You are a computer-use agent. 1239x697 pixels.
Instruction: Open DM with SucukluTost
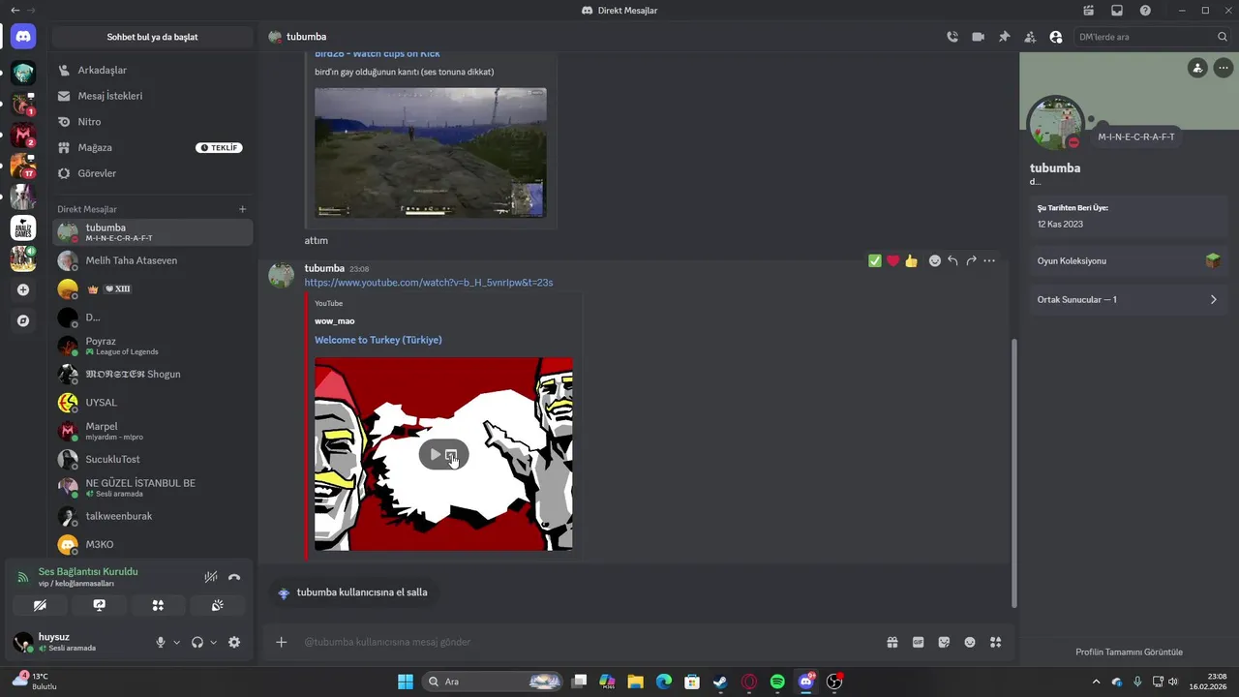(x=153, y=459)
